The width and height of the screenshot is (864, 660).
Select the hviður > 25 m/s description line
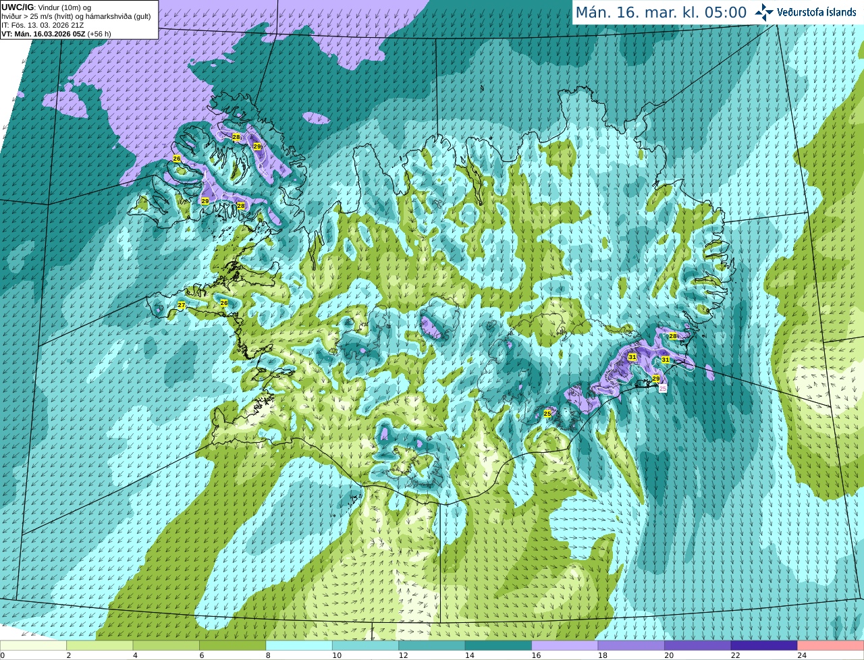point(76,16)
